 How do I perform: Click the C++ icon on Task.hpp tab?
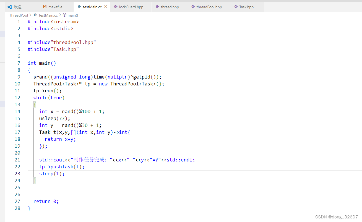(x=236, y=7)
